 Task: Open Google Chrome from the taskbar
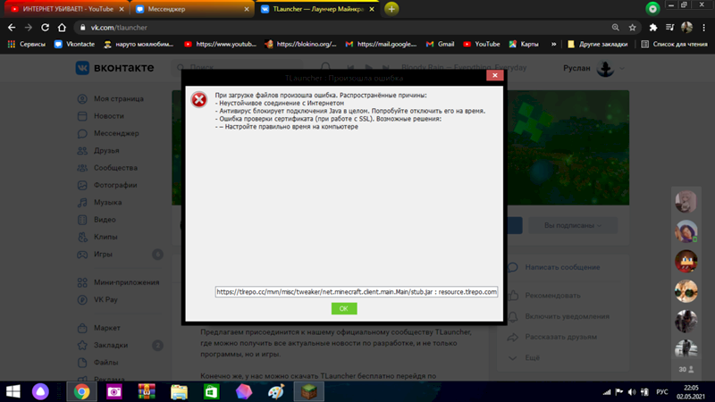pos(81,391)
